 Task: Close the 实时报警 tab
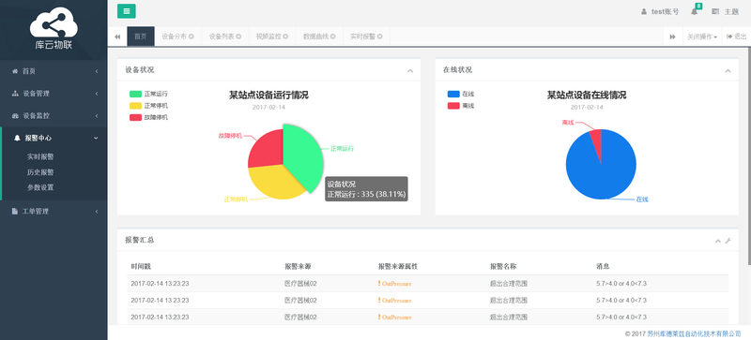pos(380,37)
